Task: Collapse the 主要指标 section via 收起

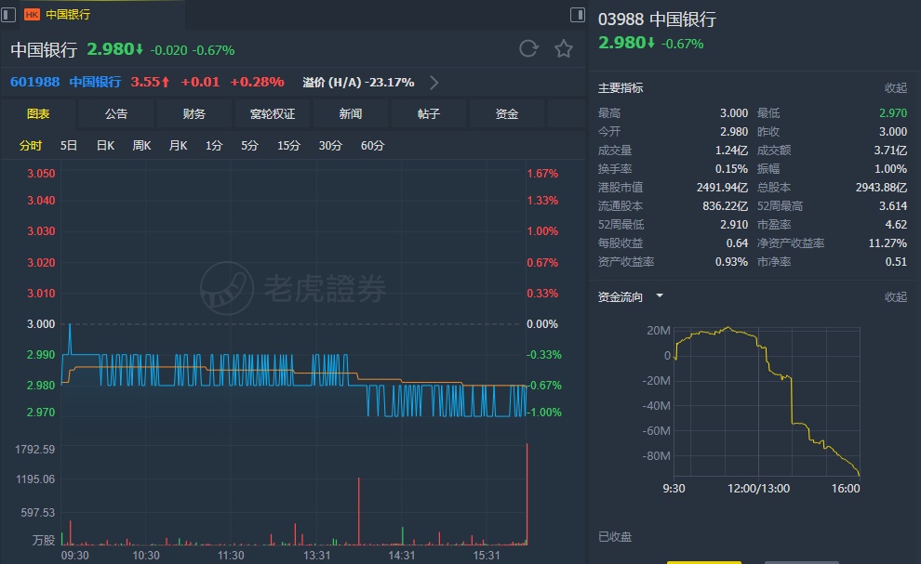Action: click(x=896, y=88)
